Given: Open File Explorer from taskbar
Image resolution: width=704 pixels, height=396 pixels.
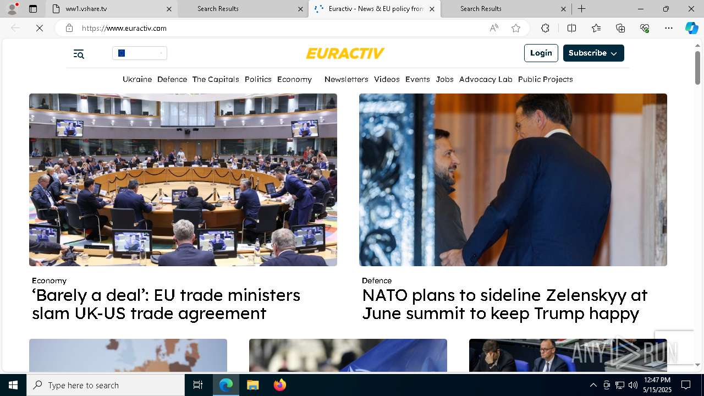Looking at the screenshot, I should pos(252,385).
